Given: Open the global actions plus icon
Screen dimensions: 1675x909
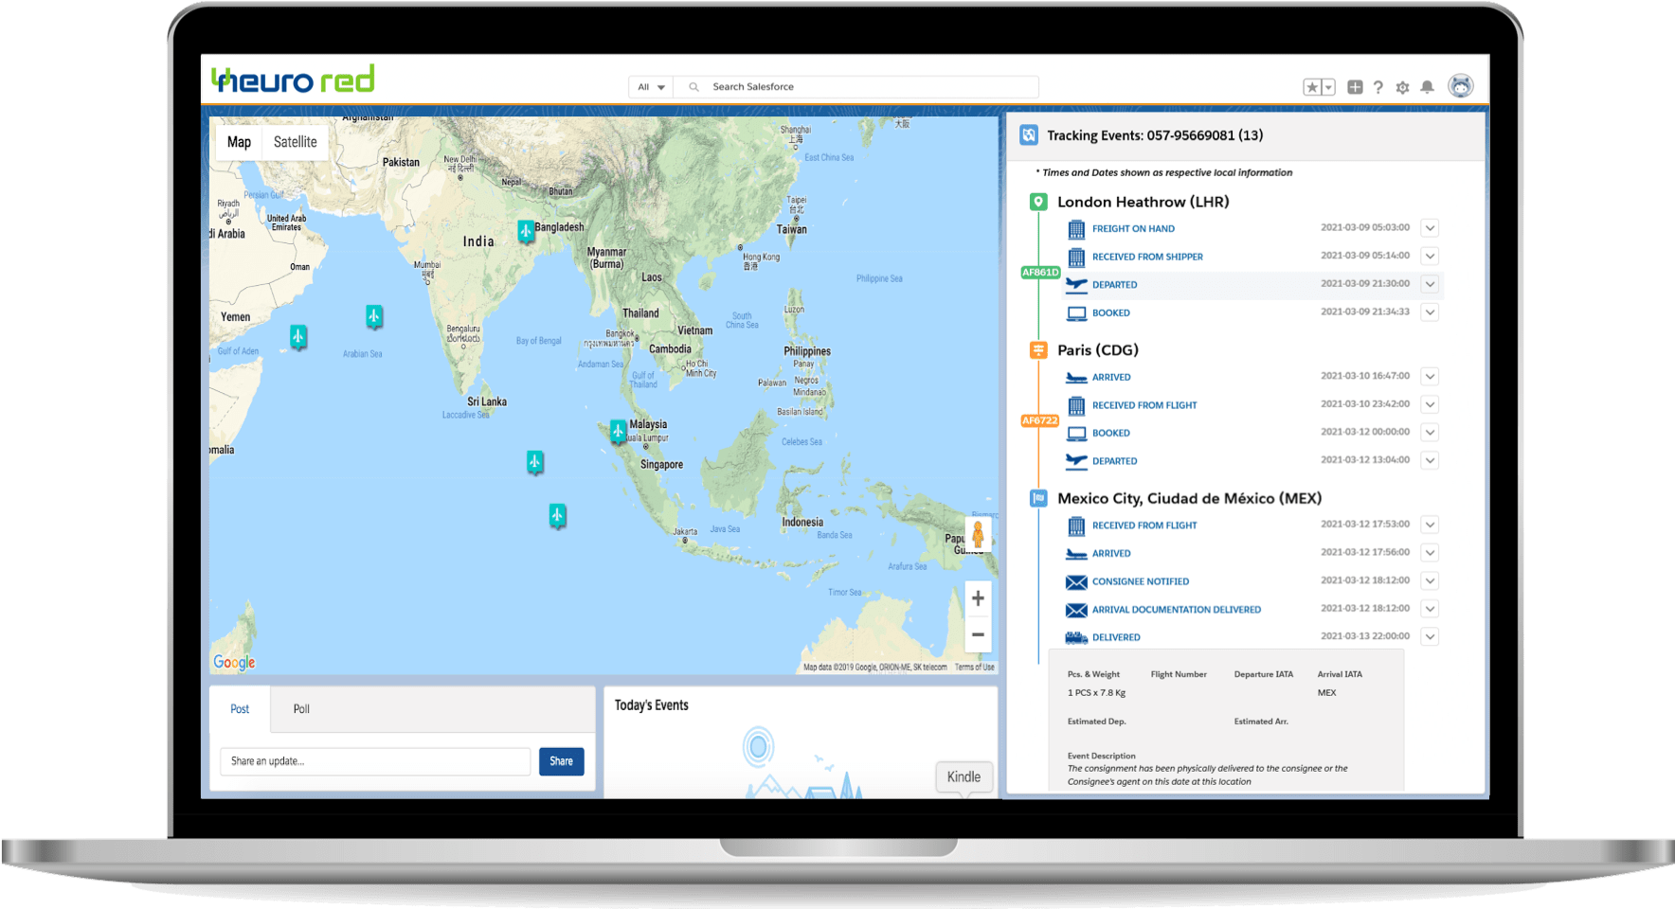Looking at the screenshot, I should [1355, 87].
